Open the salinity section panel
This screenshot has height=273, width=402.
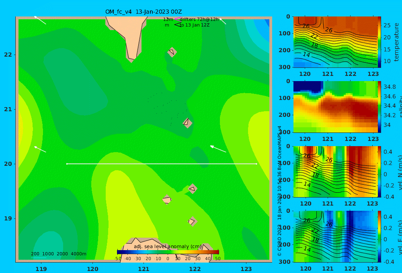[x=336, y=107]
